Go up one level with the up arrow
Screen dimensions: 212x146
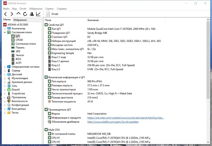click(x=18, y=14)
